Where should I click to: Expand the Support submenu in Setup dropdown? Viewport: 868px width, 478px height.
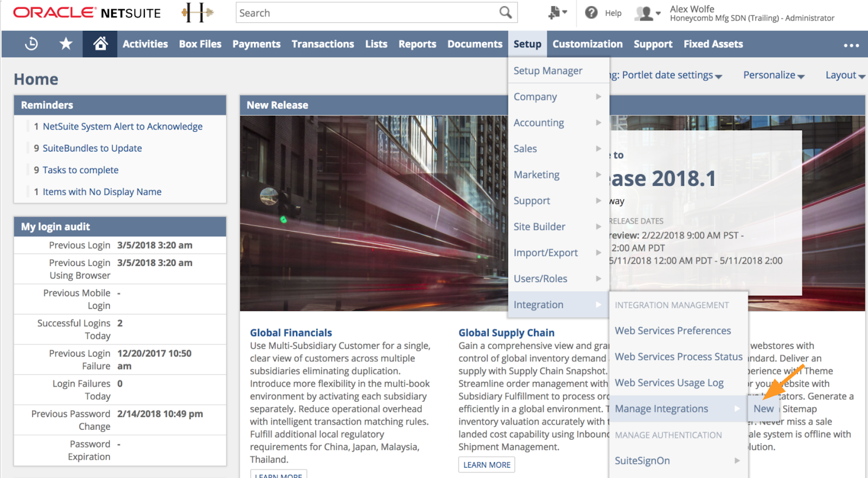(558, 201)
